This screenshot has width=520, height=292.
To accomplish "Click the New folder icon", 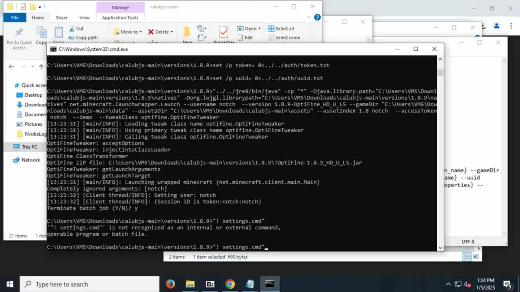I will point(187,32).
